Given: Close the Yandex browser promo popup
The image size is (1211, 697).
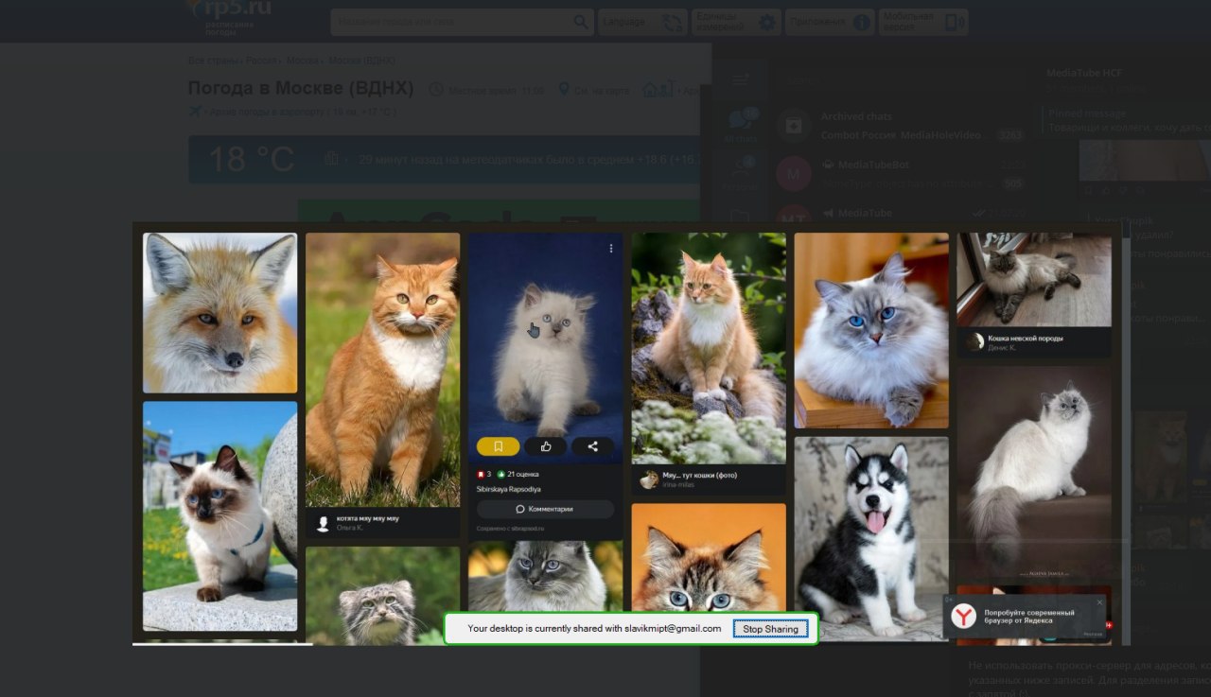Looking at the screenshot, I should pyautogui.click(x=1099, y=602).
